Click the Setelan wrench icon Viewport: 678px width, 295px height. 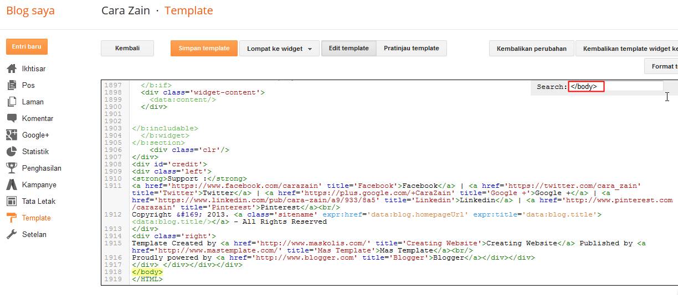point(12,234)
